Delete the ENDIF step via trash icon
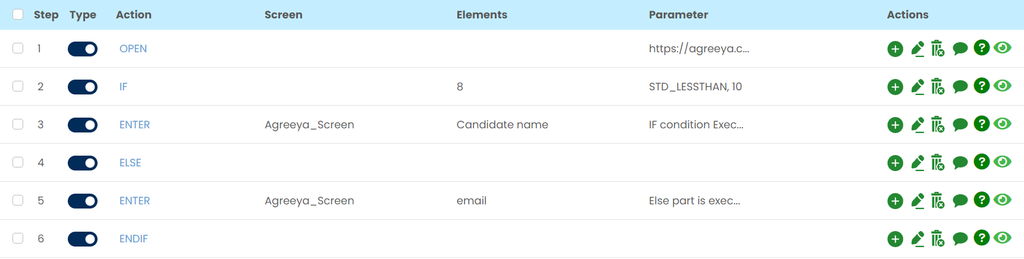 (x=938, y=239)
